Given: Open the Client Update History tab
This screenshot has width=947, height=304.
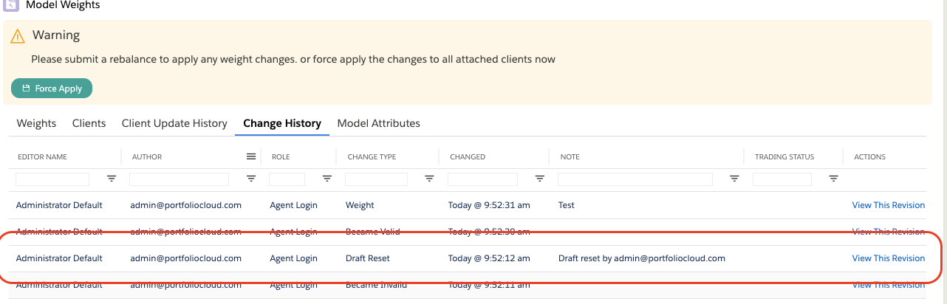Looking at the screenshot, I should tap(174, 123).
